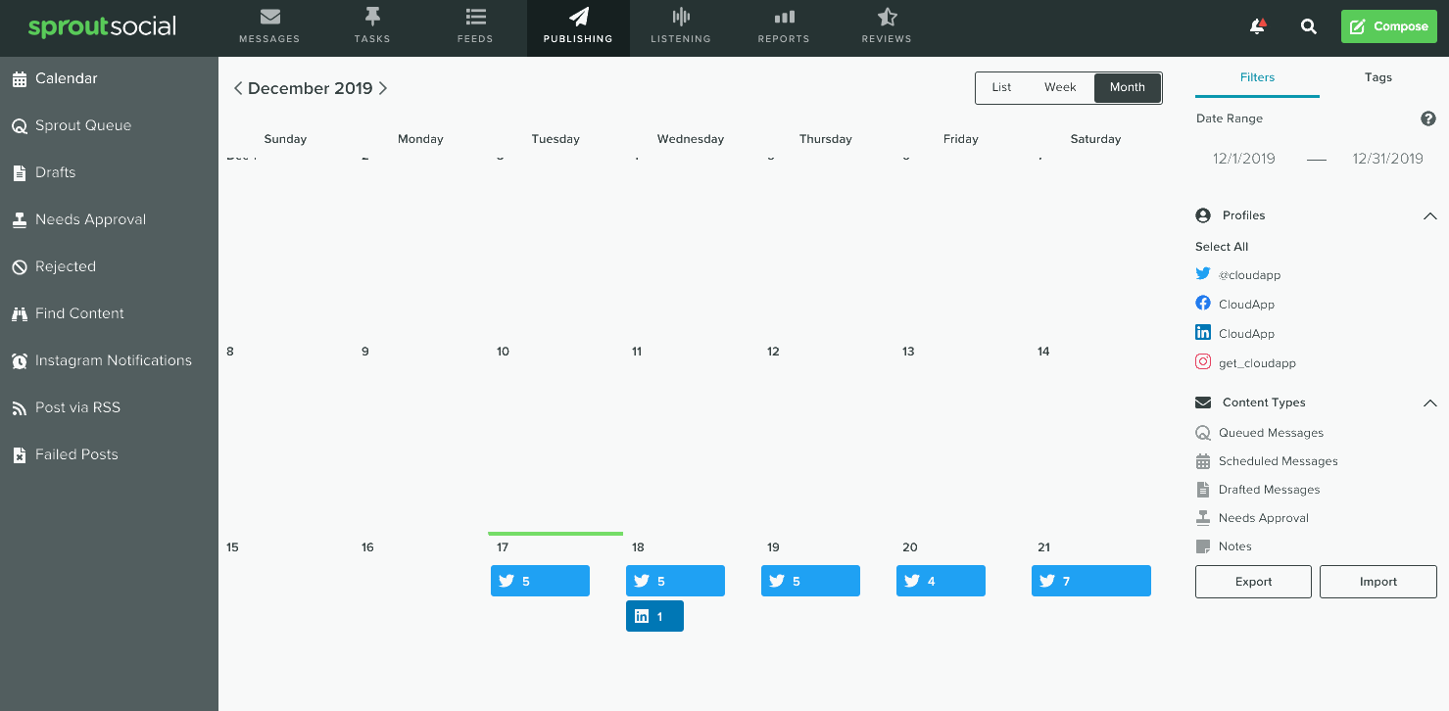Collapse the Content Types section chevron
Screen dimensions: 1449x711
click(1429, 403)
